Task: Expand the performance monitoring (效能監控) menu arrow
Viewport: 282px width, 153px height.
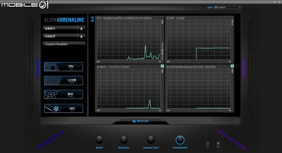Action: click(81, 36)
